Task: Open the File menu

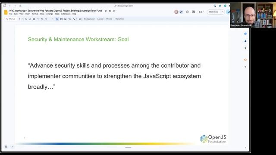Action: 11,14
